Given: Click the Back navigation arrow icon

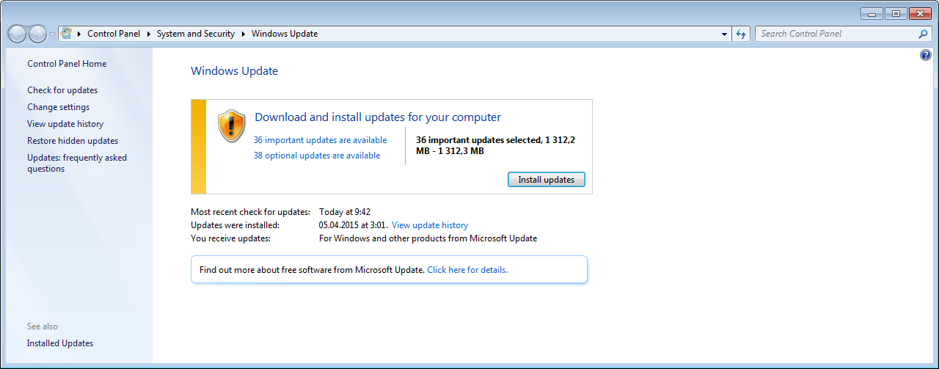Looking at the screenshot, I should point(17,34).
